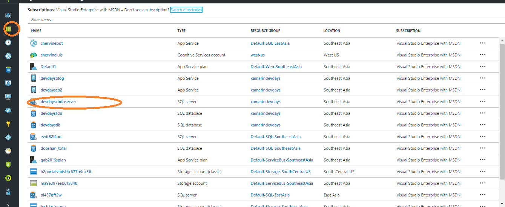Open Monitor gauge icon in sidebar

coord(8,151)
